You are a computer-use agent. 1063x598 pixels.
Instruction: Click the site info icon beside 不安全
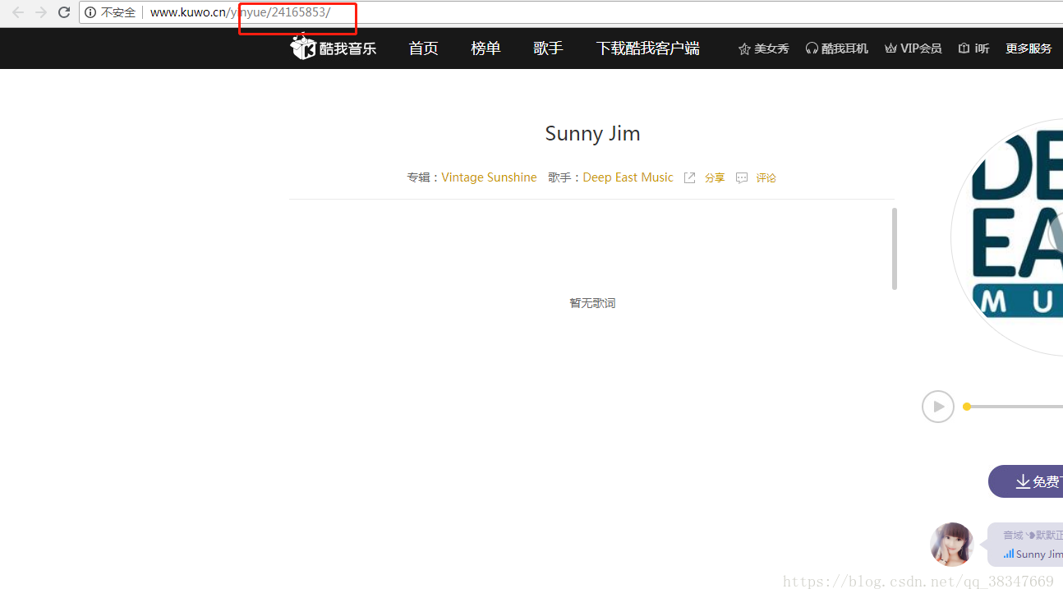(x=90, y=12)
